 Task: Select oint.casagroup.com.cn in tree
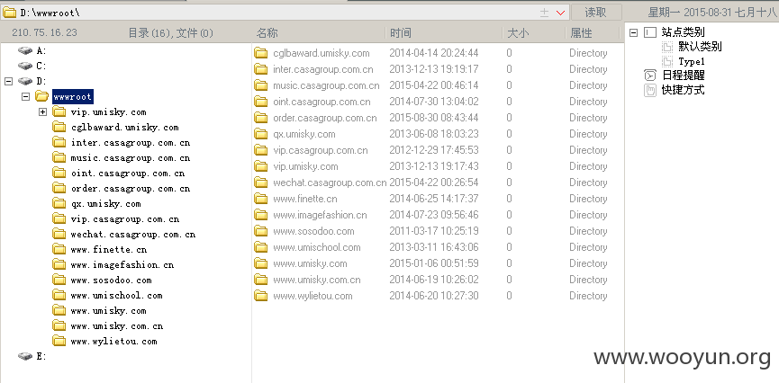[x=128, y=174]
